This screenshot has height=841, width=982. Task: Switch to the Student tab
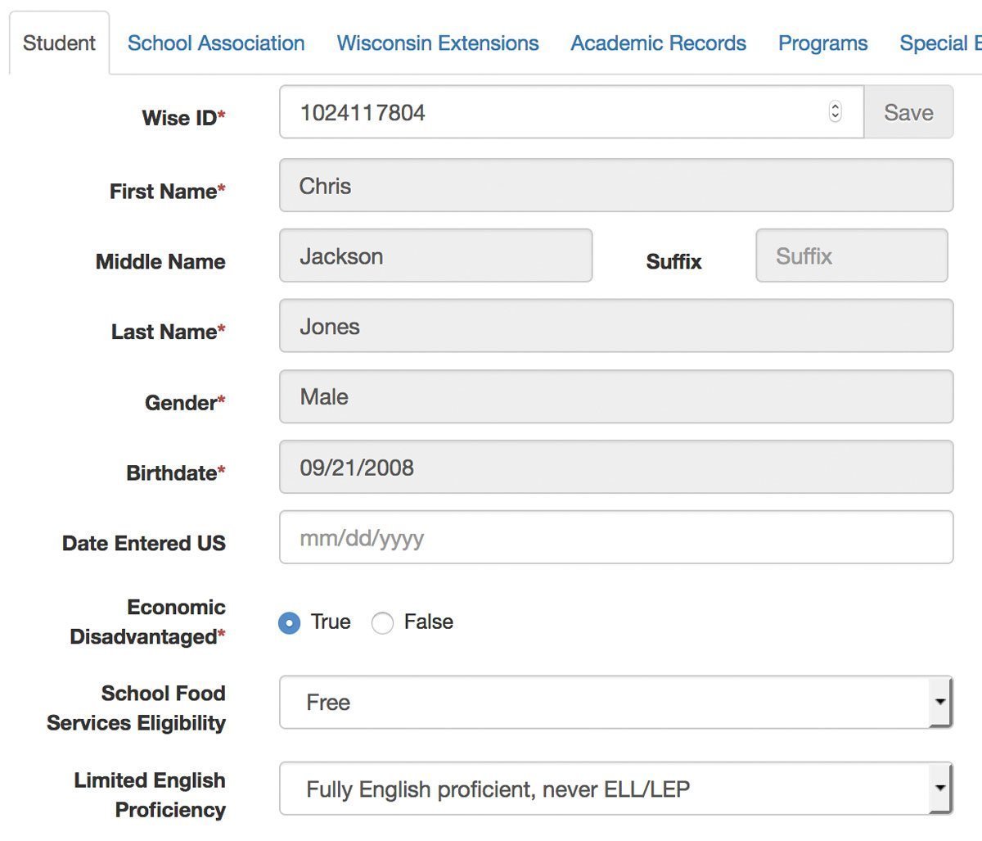click(x=59, y=43)
